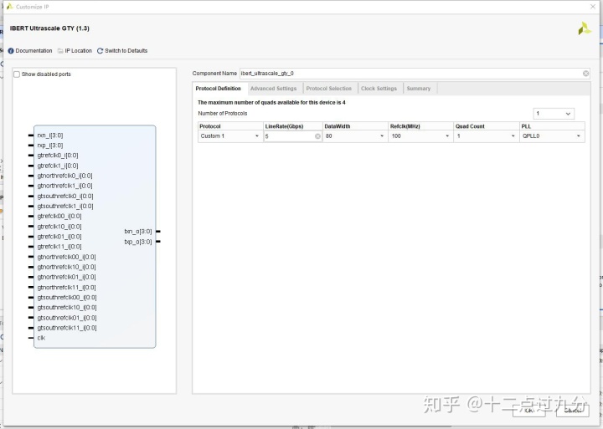
Task: Click the Number of Protocols label
Action: pos(223,113)
